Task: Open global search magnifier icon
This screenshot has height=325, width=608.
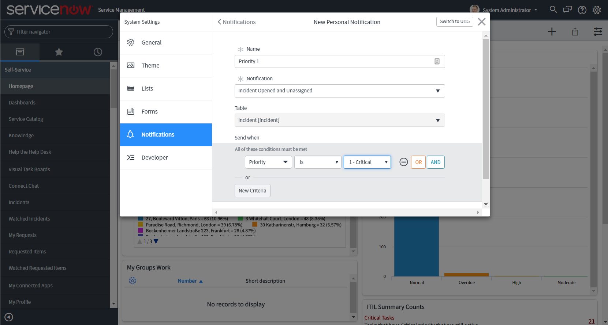Action: click(553, 9)
